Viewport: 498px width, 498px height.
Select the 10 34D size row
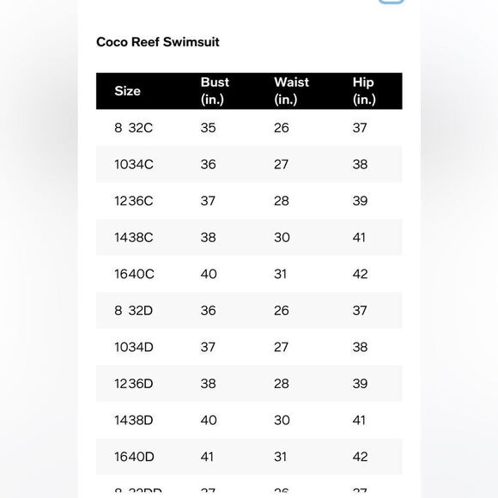(249, 347)
